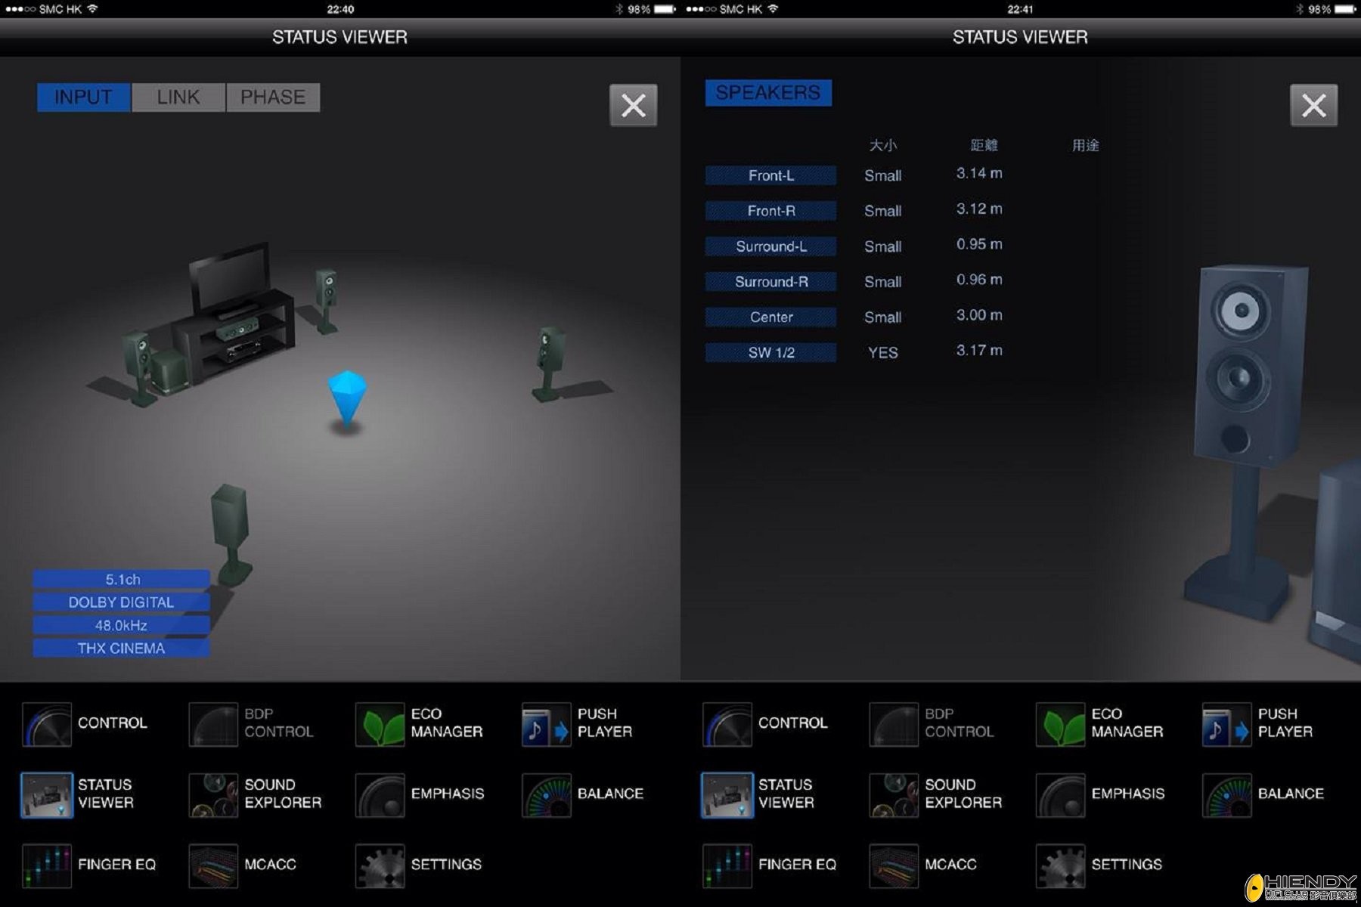
Task: Click the 距離 column header
Action: click(984, 145)
